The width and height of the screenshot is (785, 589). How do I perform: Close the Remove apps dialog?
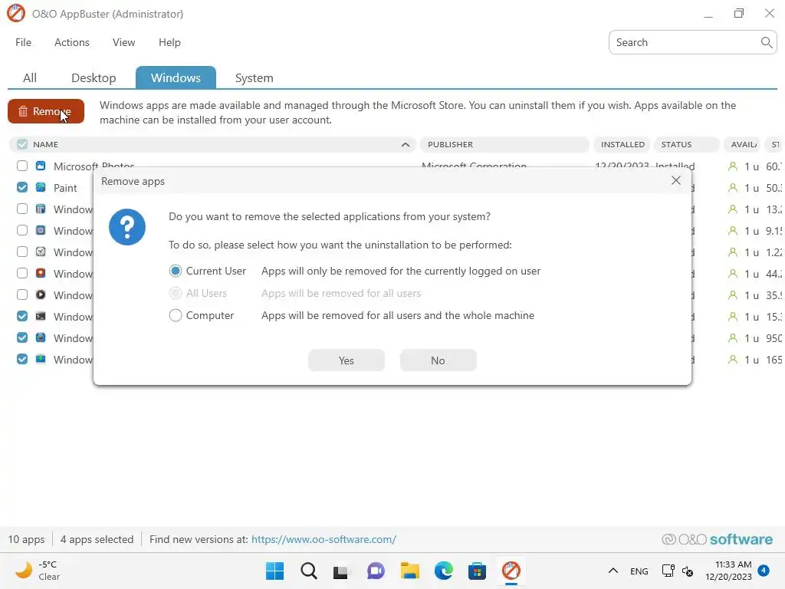676,180
